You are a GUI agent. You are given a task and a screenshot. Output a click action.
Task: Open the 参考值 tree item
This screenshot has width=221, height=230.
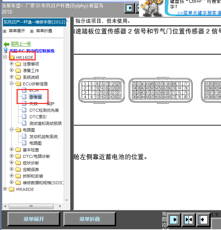pyautogui.click(x=35, y=97)
